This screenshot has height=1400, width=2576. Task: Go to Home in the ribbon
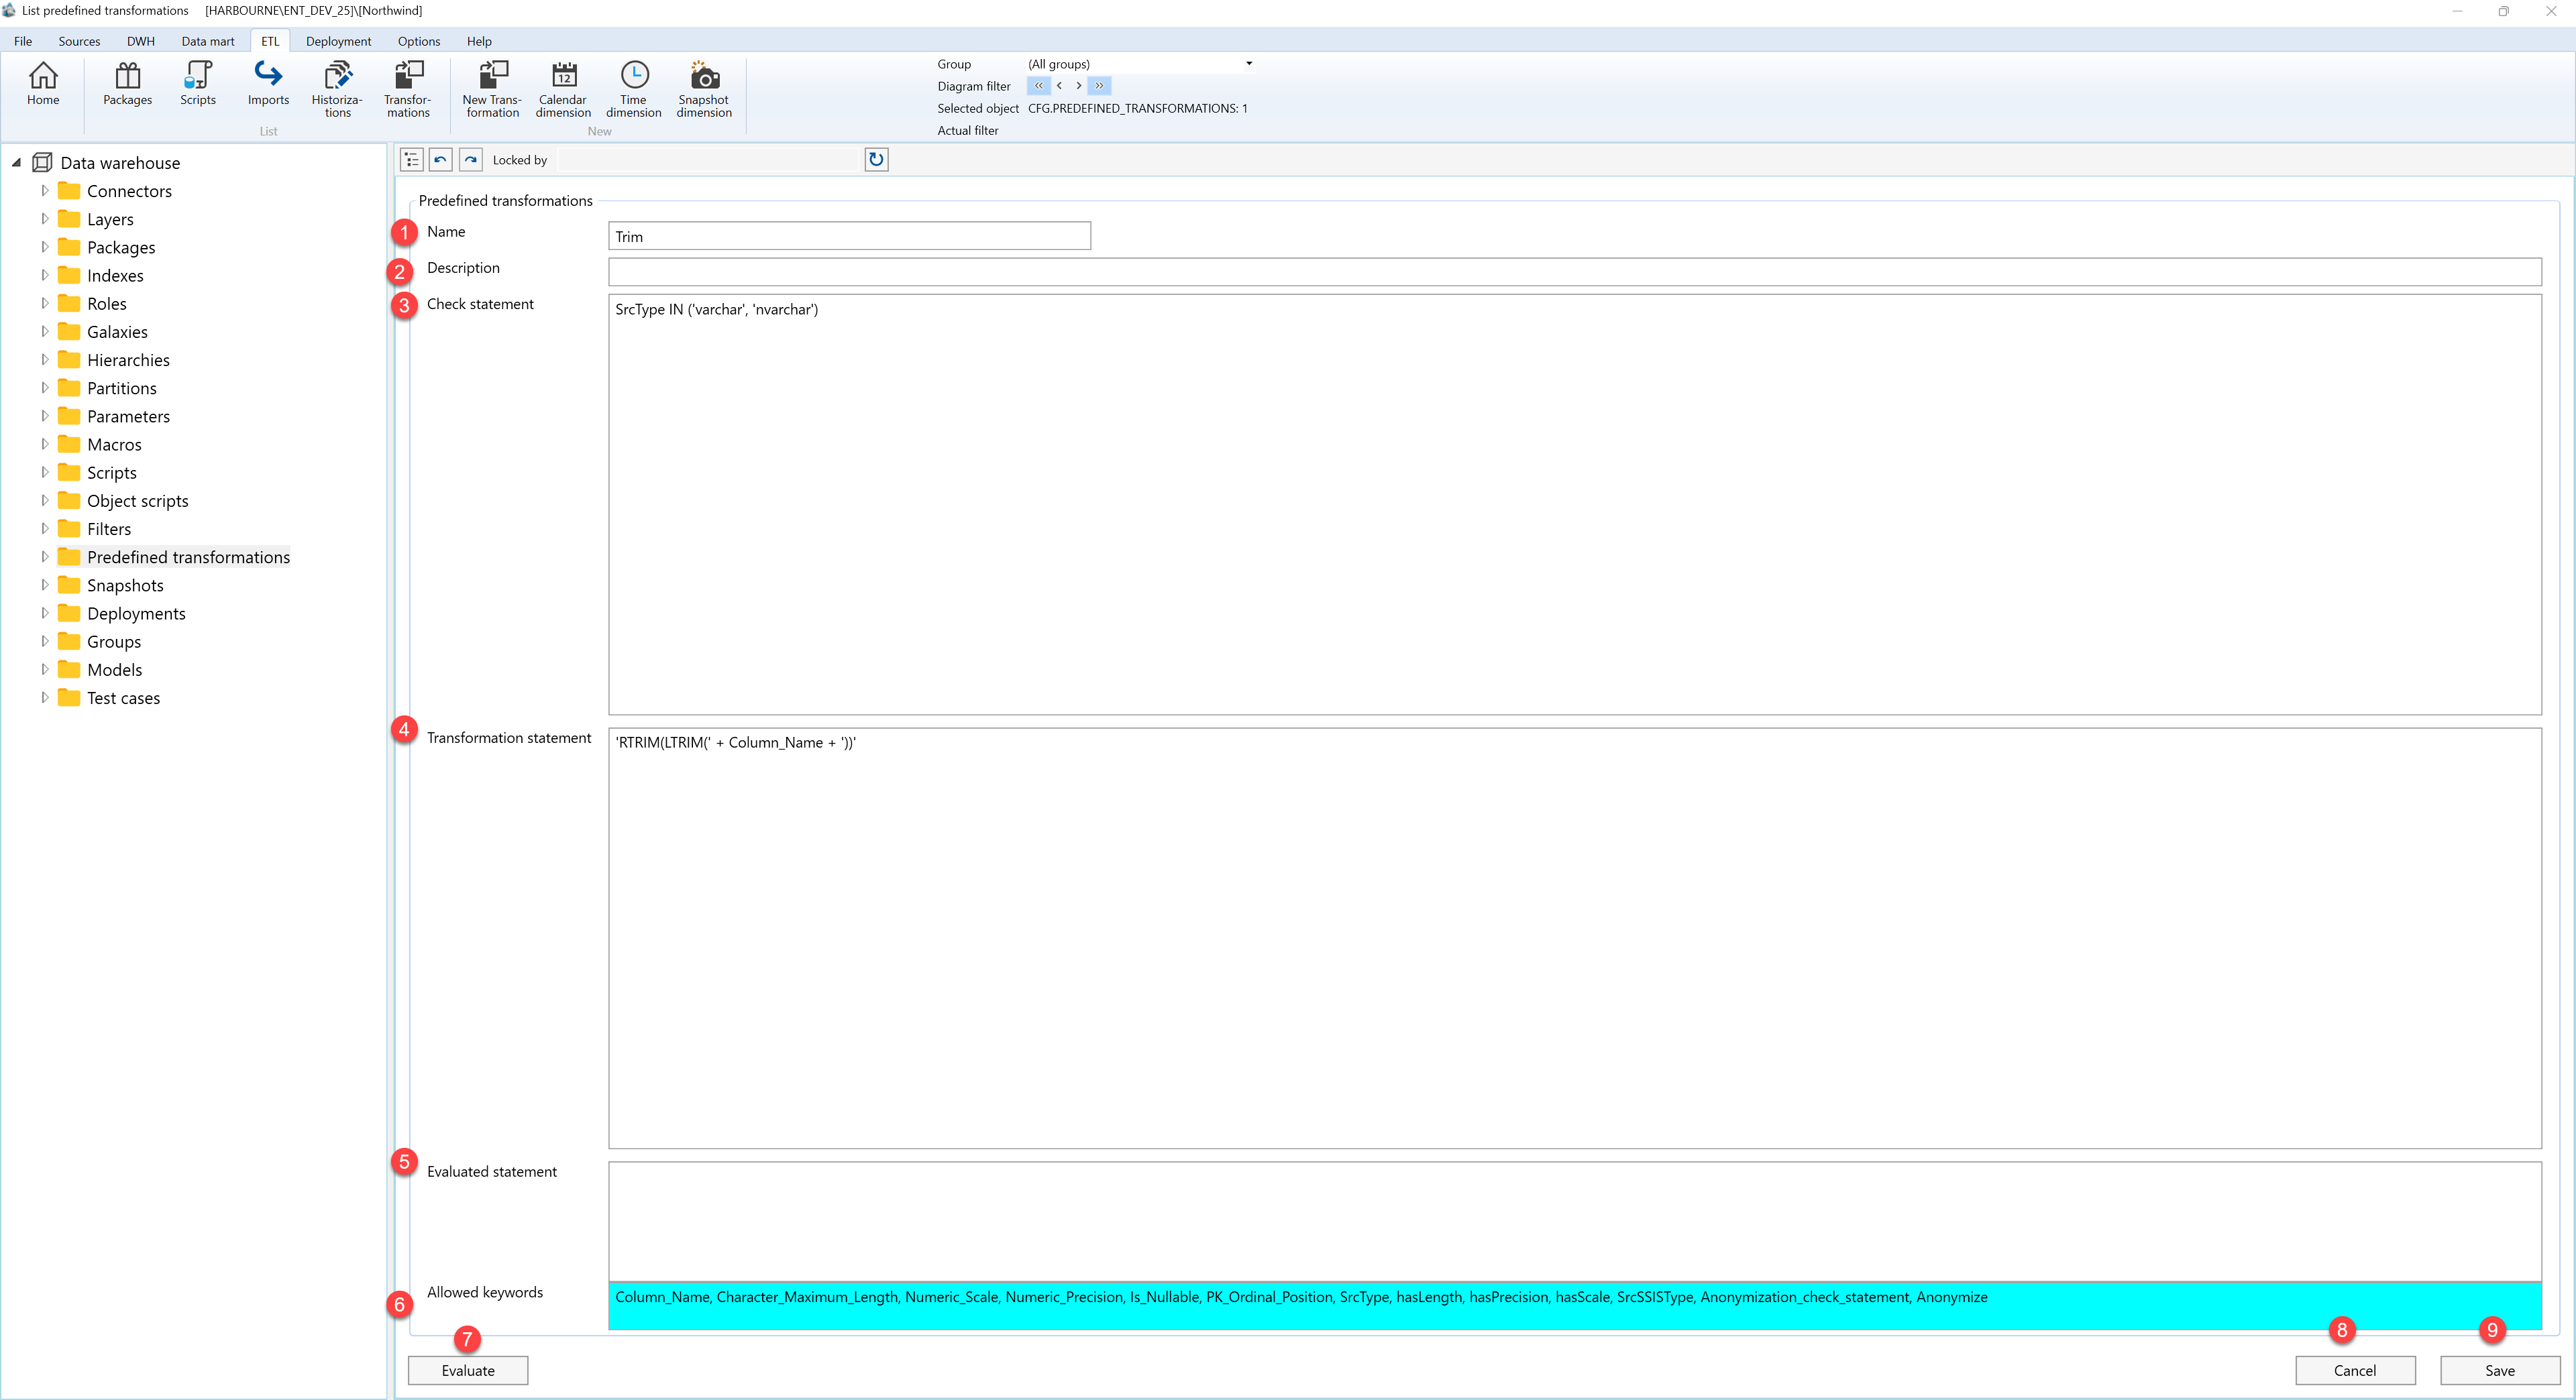43,84
